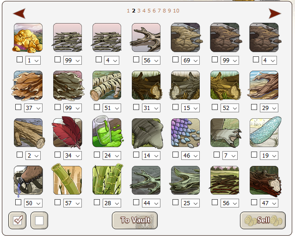Image resolution: width=295 pixels, height=238 pixels.
Task: Open the quantity dropdown showing 19
Action: (x=269, y=155)
